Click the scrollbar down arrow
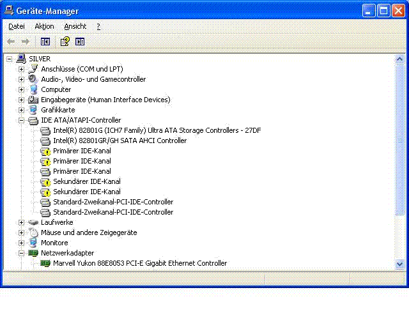Screen dimensions: 409x327 point(399,264)
